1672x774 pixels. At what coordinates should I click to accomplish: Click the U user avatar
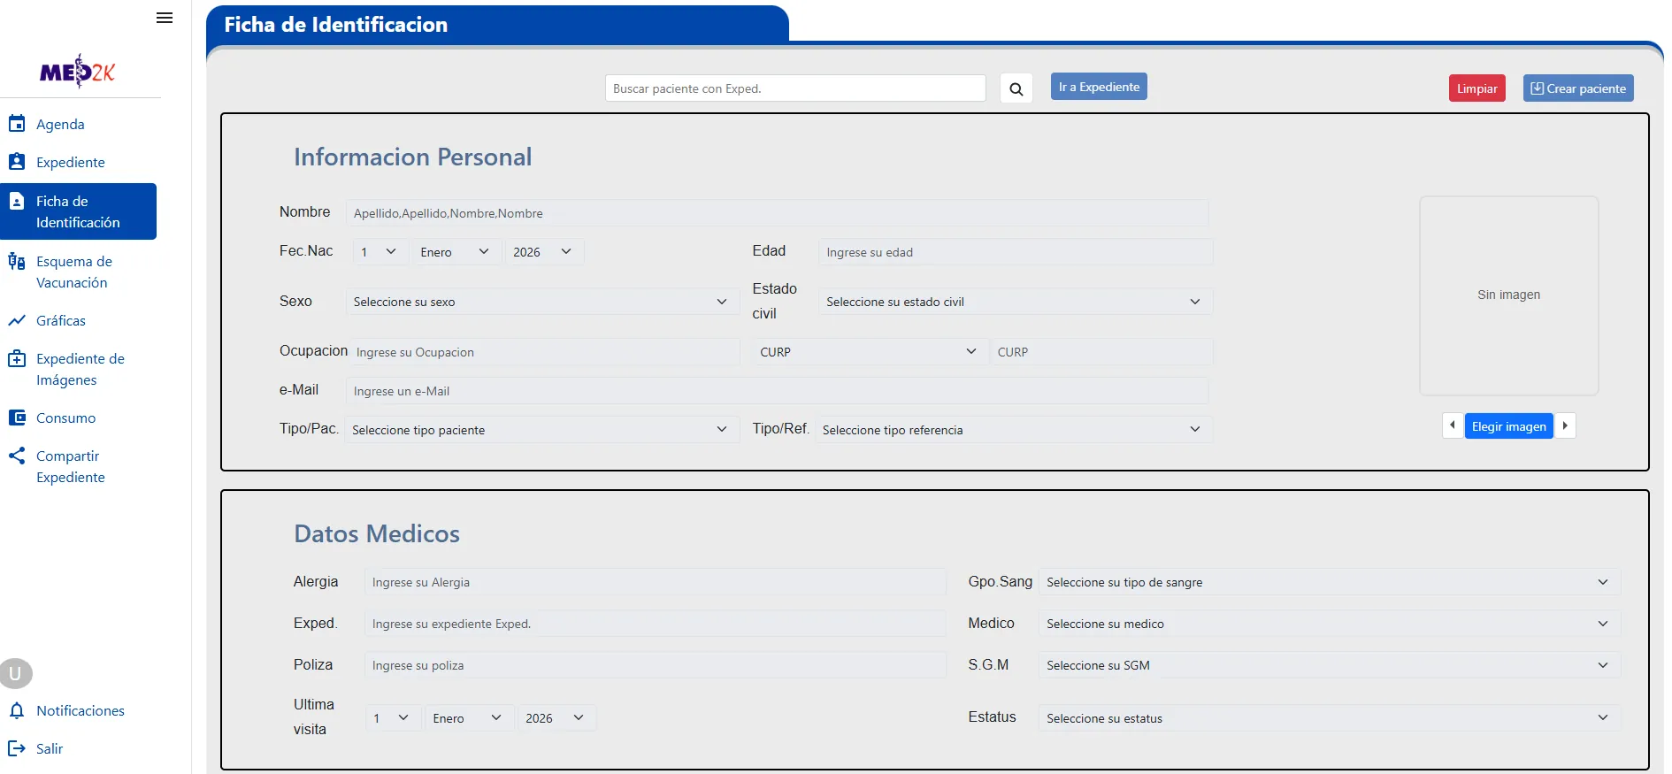(x=16, y=674)
